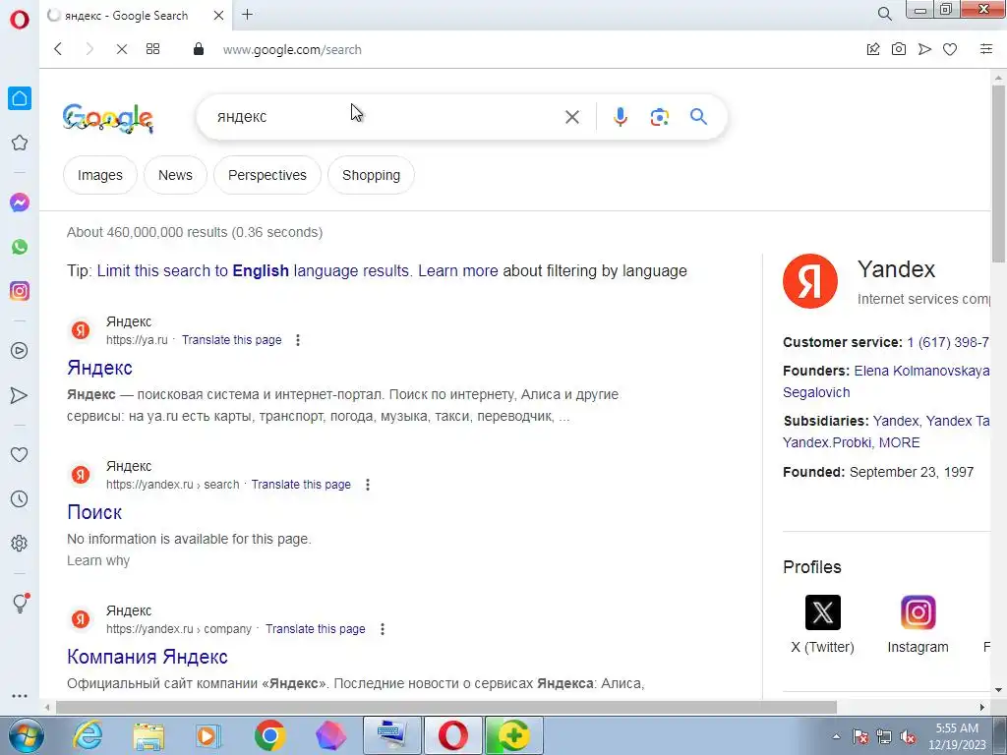Open the three-dots sidebar setup menu
Image resolution: width=1007 pixels, height=755 pixels.
(20, 695)
